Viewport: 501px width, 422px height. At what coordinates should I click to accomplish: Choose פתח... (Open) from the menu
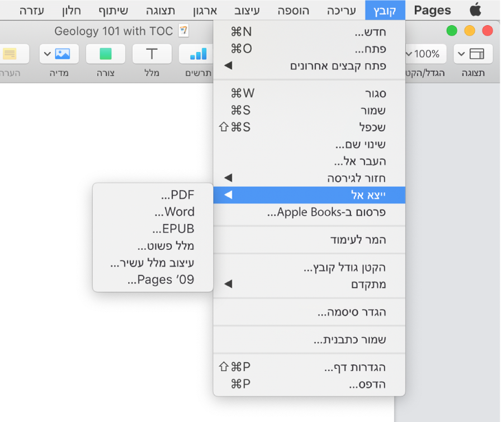[309, 49]
